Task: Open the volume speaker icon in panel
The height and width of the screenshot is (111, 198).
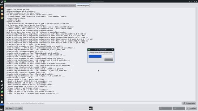Action: (x=2, y=81)
